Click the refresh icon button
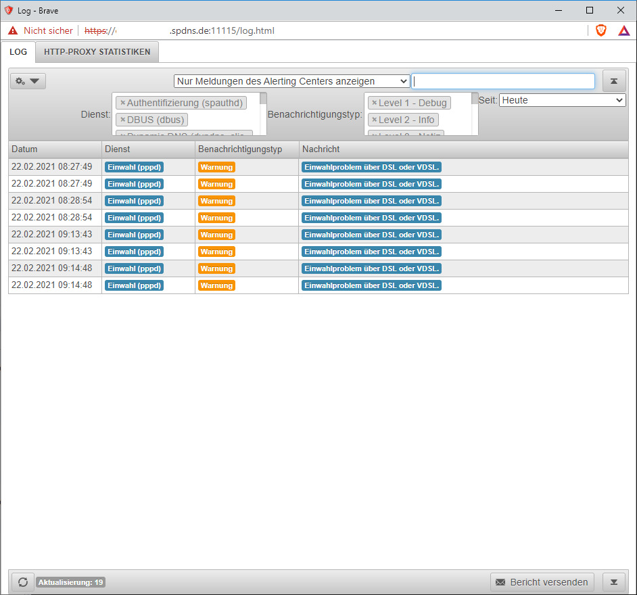The image size is (637, 595). [x=23, y=582]
